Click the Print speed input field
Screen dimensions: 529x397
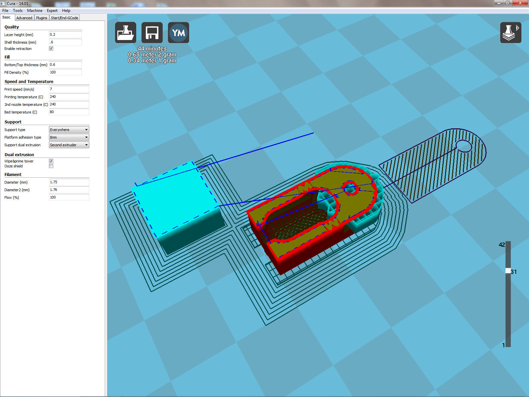point(69,89)
